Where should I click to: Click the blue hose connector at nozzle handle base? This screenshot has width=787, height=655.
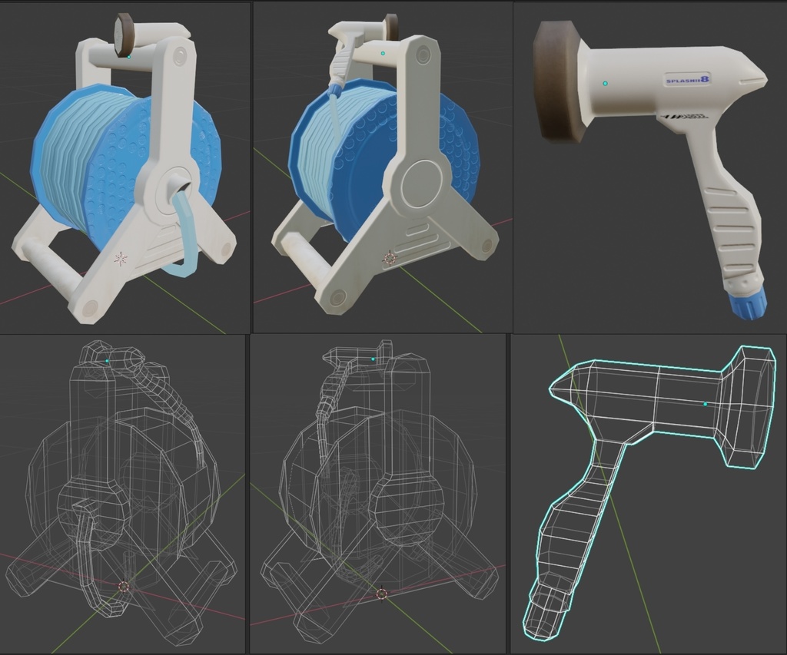point(749,303)
